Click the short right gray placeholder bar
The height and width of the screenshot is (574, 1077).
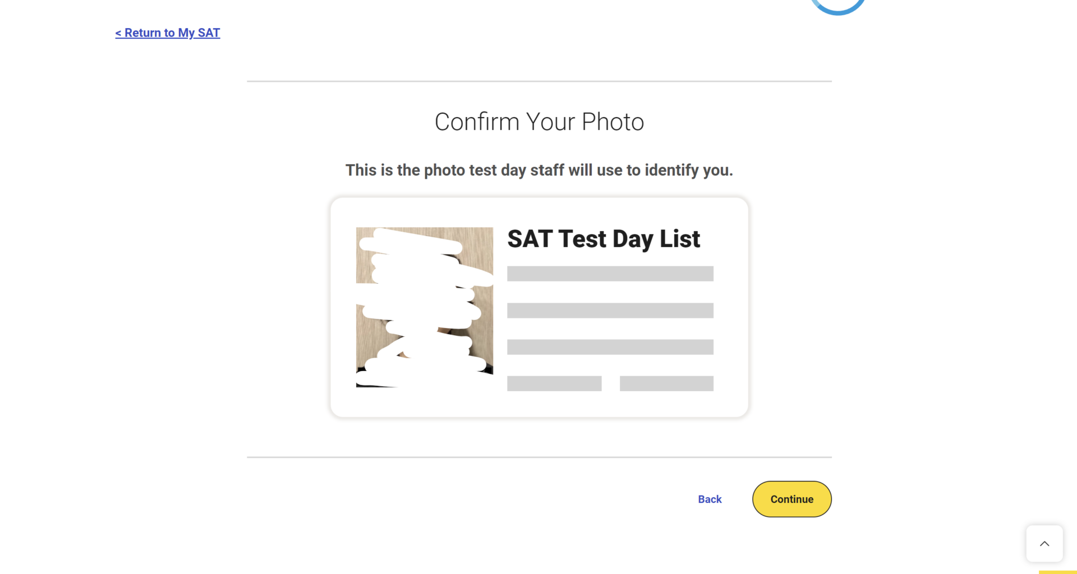pos(666,383)
